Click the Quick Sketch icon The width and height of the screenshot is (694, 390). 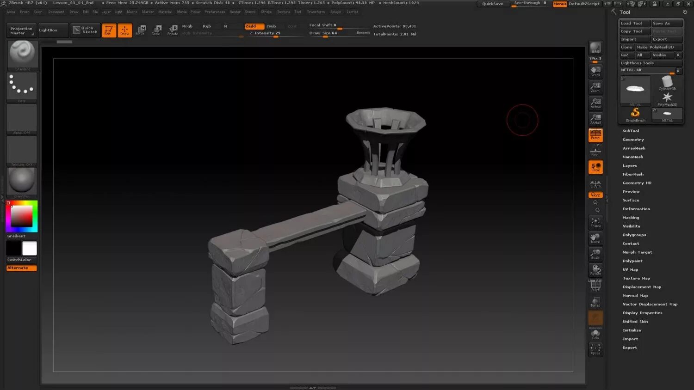click(x=85, y=30)
